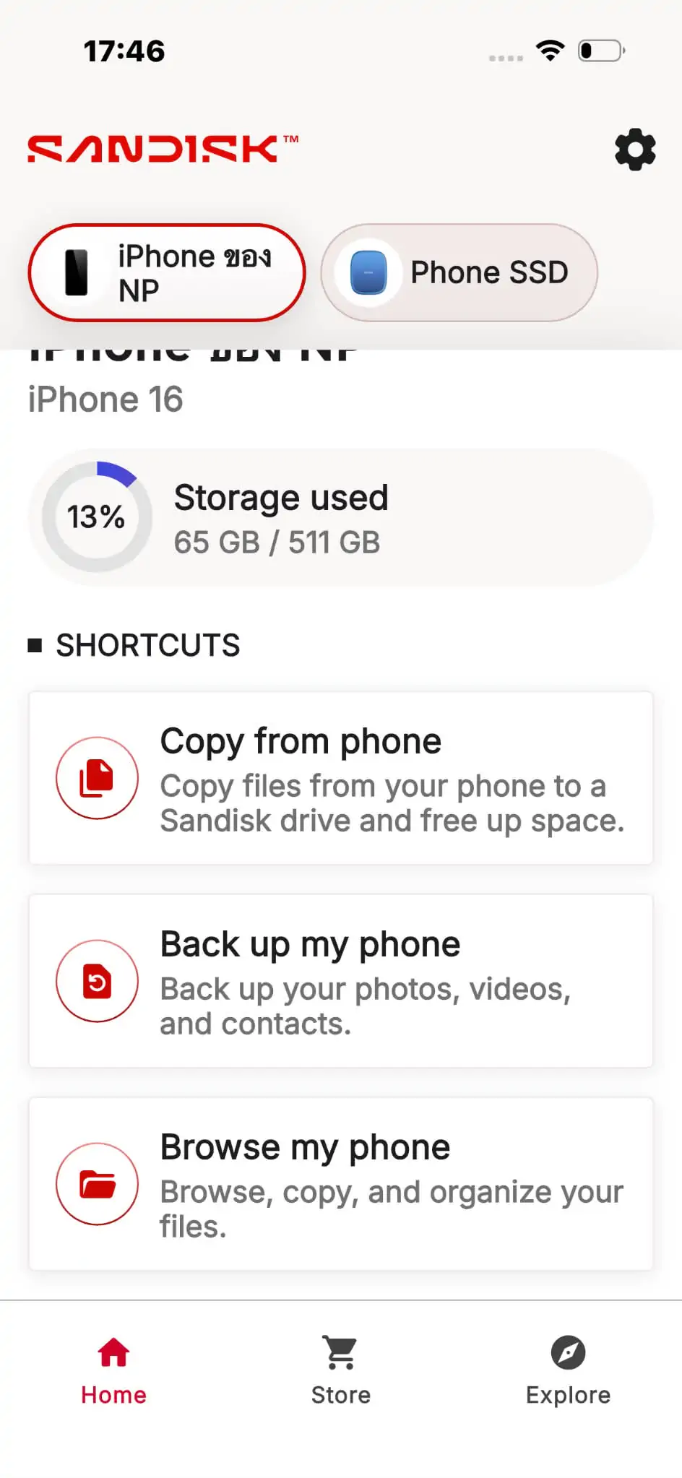This screenshot has height=1478, width=682.
Task: Tap the blue Phone SSD drive icon
Action: [x=368, y=272]
